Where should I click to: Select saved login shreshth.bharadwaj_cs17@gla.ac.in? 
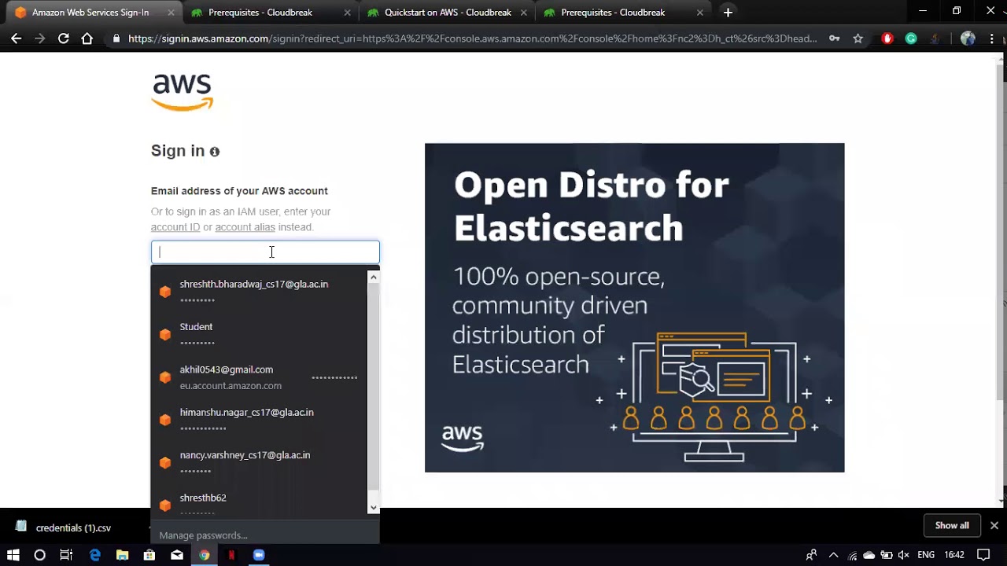coord(259,291)
